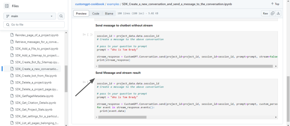290x126 pixels.
Task: Click file icon beside Reindex_page_of_a_project.ipynb
Action: tap(12, 35)
